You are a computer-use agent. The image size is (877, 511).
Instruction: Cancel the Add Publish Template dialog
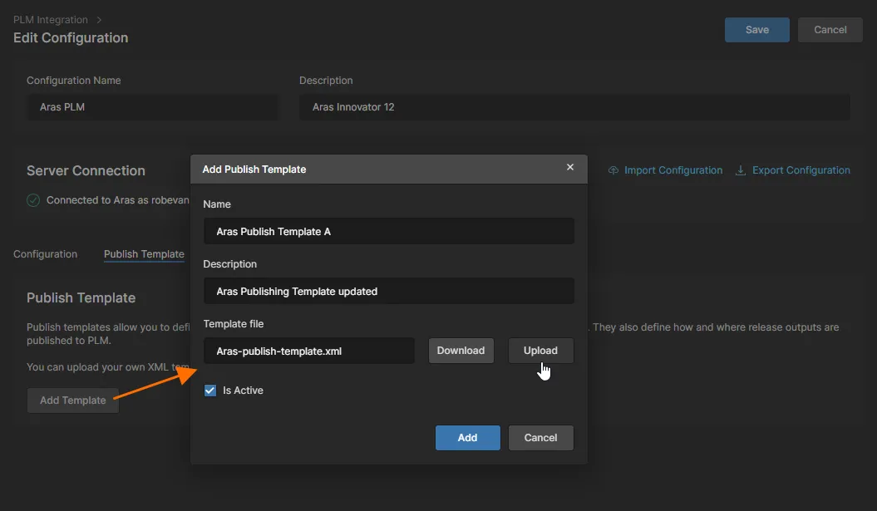(x=540, y=438)
